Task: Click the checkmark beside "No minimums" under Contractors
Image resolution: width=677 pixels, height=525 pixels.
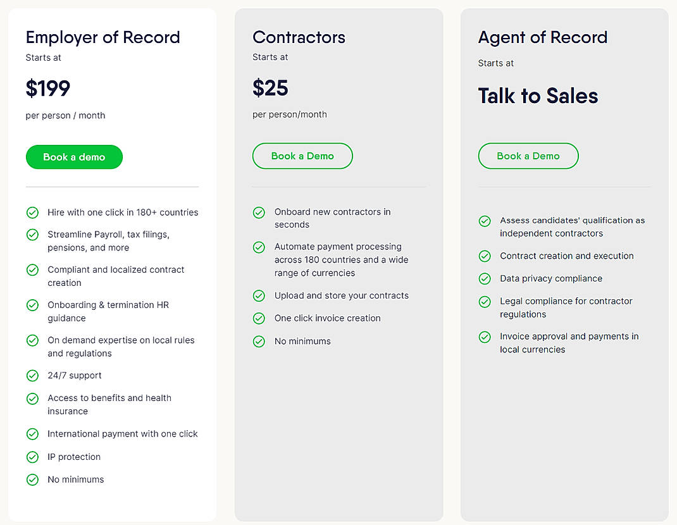Action: [259, 341]
